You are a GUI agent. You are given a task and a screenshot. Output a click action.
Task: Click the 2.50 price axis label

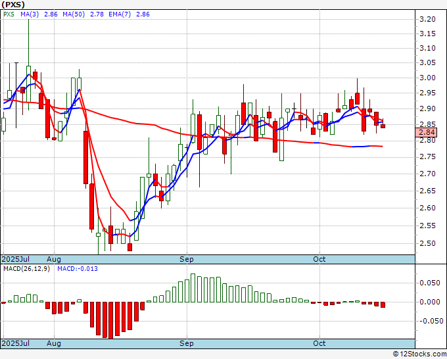click(427, 243)
